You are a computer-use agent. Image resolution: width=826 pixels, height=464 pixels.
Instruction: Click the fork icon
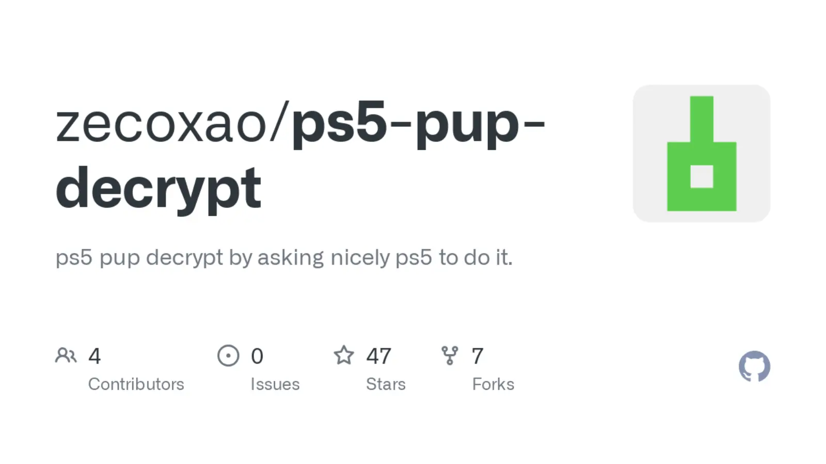coord(450,355)
